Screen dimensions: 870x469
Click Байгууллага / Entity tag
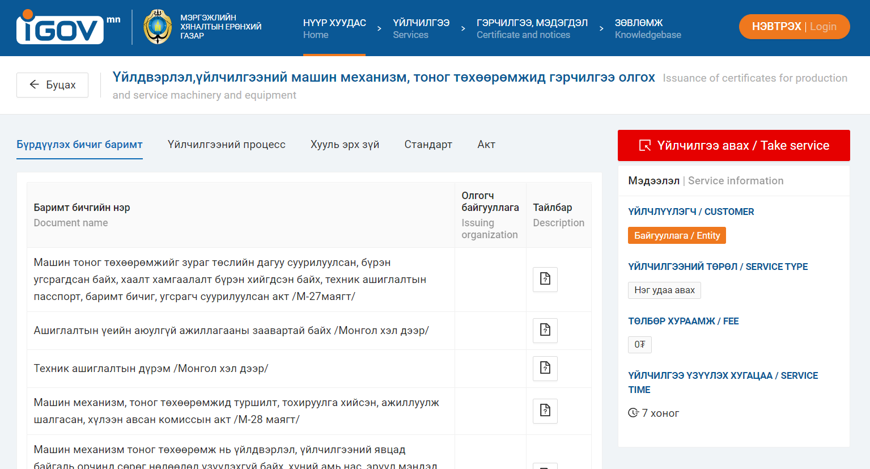677,235
